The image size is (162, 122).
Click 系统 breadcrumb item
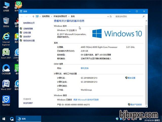[x=73, y=16]
